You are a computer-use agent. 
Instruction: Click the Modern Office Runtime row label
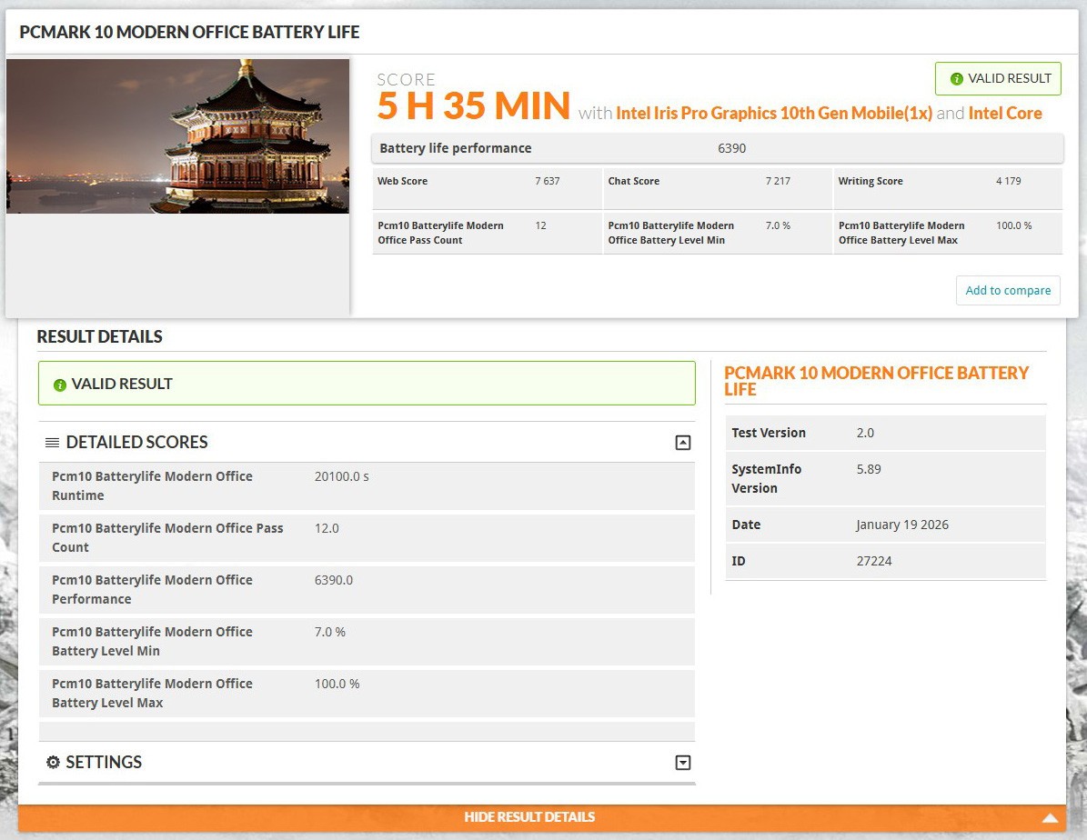click(153, 485)
